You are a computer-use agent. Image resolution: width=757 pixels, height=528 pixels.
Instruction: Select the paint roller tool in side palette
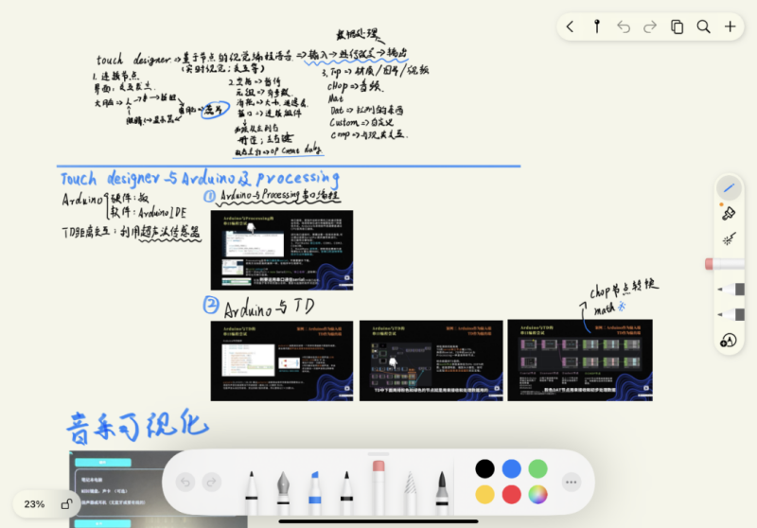(729, 214)
